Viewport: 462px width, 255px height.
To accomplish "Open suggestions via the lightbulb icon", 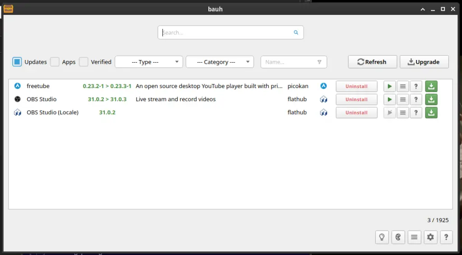I will [x=382, y=237].
